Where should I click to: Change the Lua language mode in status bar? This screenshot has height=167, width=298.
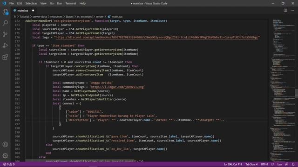click(x=279, y=164)
